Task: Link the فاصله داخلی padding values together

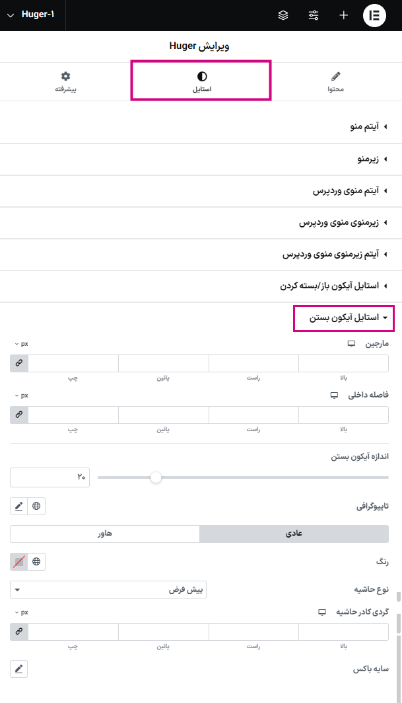Action: [x=18, y=414]
